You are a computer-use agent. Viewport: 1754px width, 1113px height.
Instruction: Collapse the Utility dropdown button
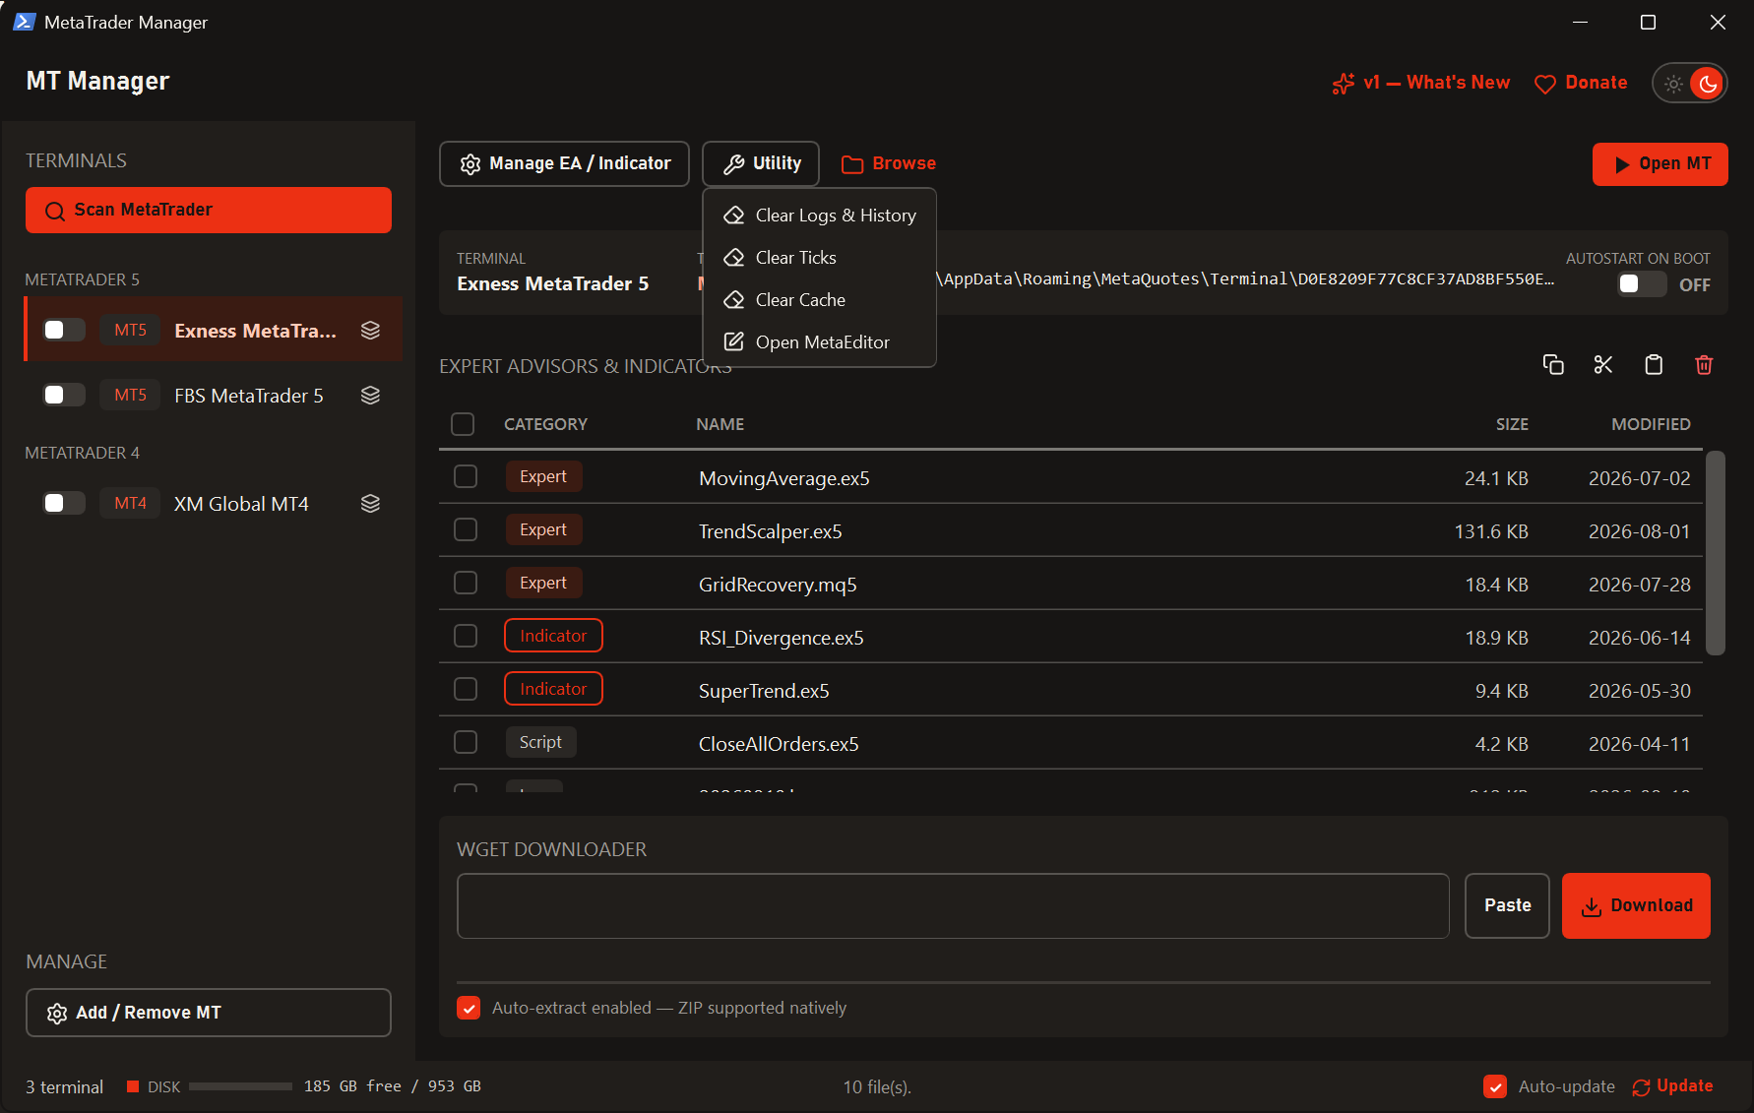coord(761,163)
